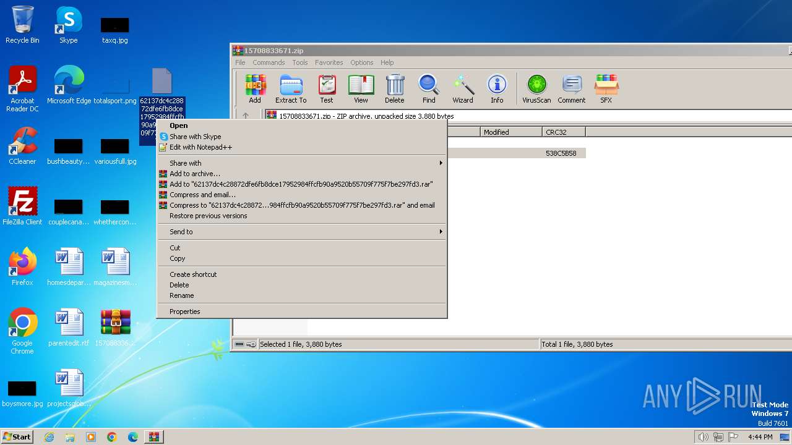Click the CRC32 value 538C5B58
The width and height of the screenshot is (792, 445).
[561, 153]
